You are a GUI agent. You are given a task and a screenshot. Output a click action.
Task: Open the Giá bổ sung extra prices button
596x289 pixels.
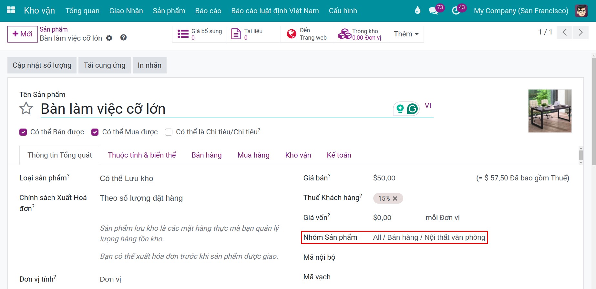pyautogui.click(x=200, y=34)
